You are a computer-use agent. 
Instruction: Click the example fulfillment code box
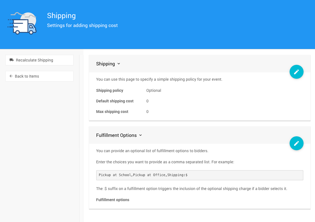(199, 175)
